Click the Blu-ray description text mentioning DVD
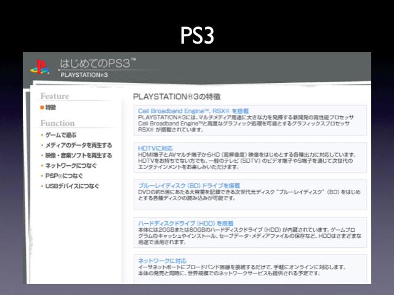 (249, 195)
